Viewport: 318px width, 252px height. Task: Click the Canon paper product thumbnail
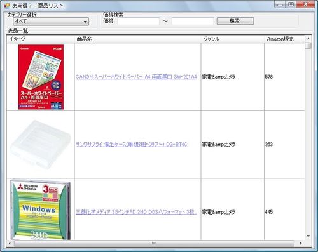tap(41, 77)
